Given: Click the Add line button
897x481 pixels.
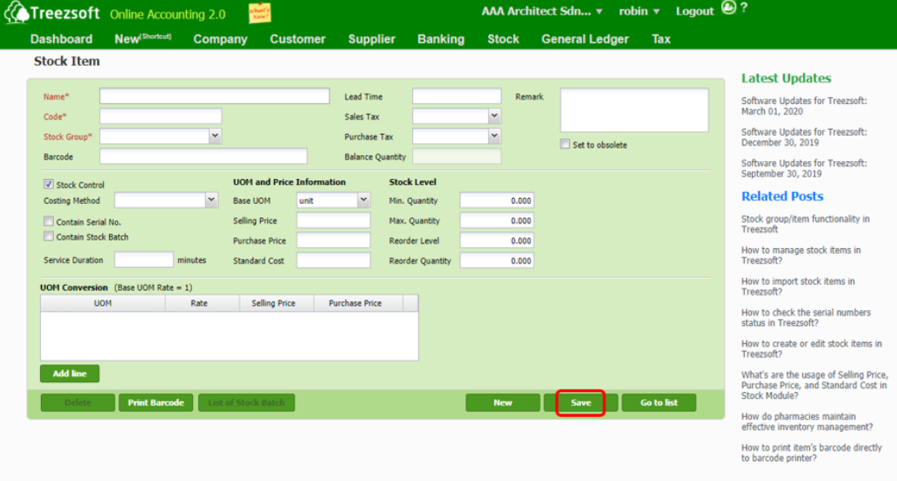Looking at the screenshot, I should tap(70, 374).
